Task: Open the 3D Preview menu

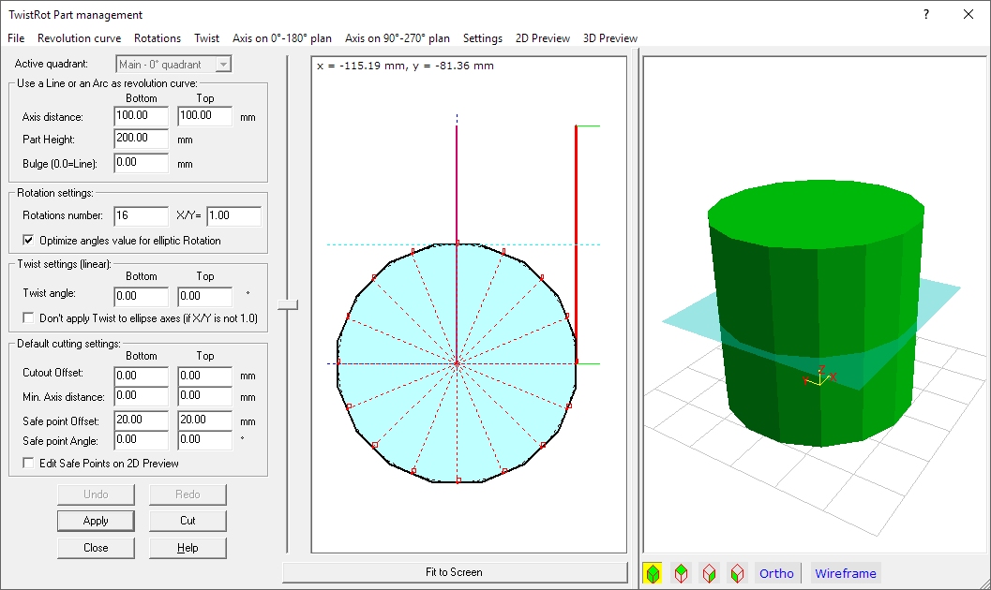Action: pos(609,38)
